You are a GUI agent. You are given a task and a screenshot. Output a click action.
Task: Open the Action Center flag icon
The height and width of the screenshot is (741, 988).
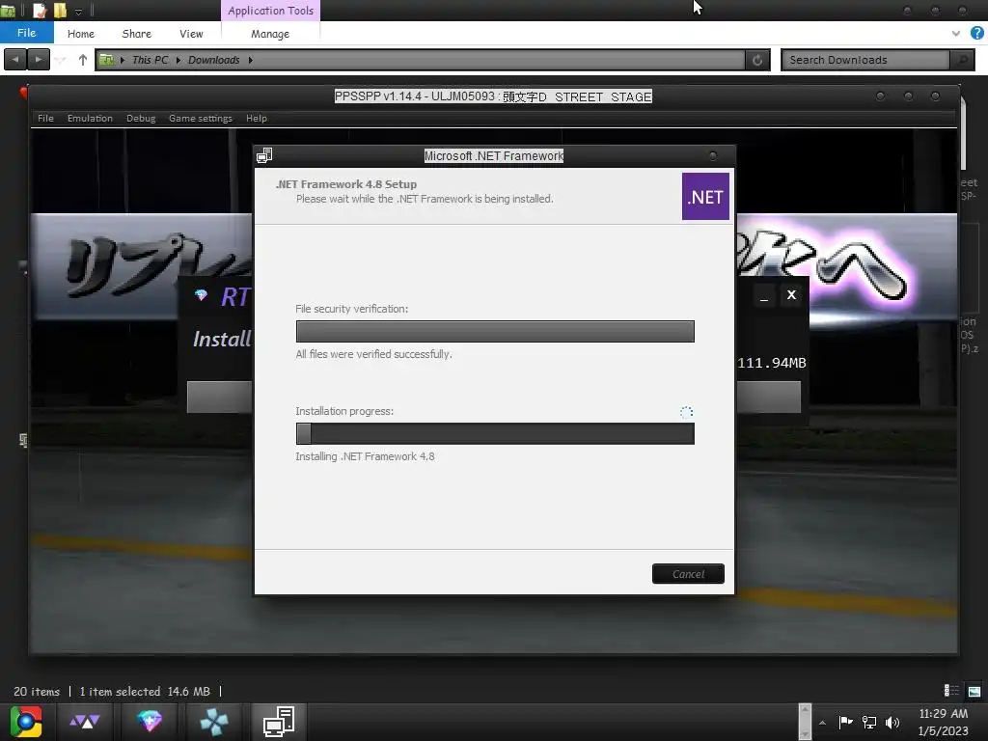pyautogui.click(x=845, y=722)
